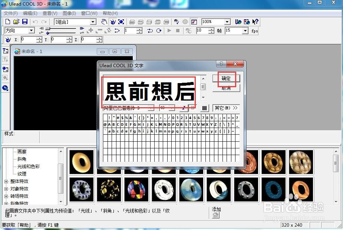The height and width of the screenshot is (230, 343).
Task: Click in the Z value field
Action: (89, 40)
